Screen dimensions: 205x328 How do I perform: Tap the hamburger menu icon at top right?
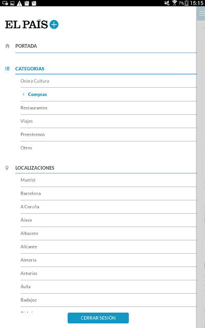pos(201,13)
